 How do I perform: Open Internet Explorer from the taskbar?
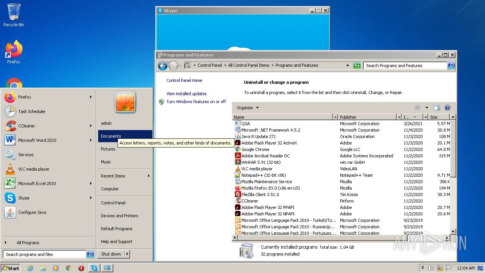point(30,268)
